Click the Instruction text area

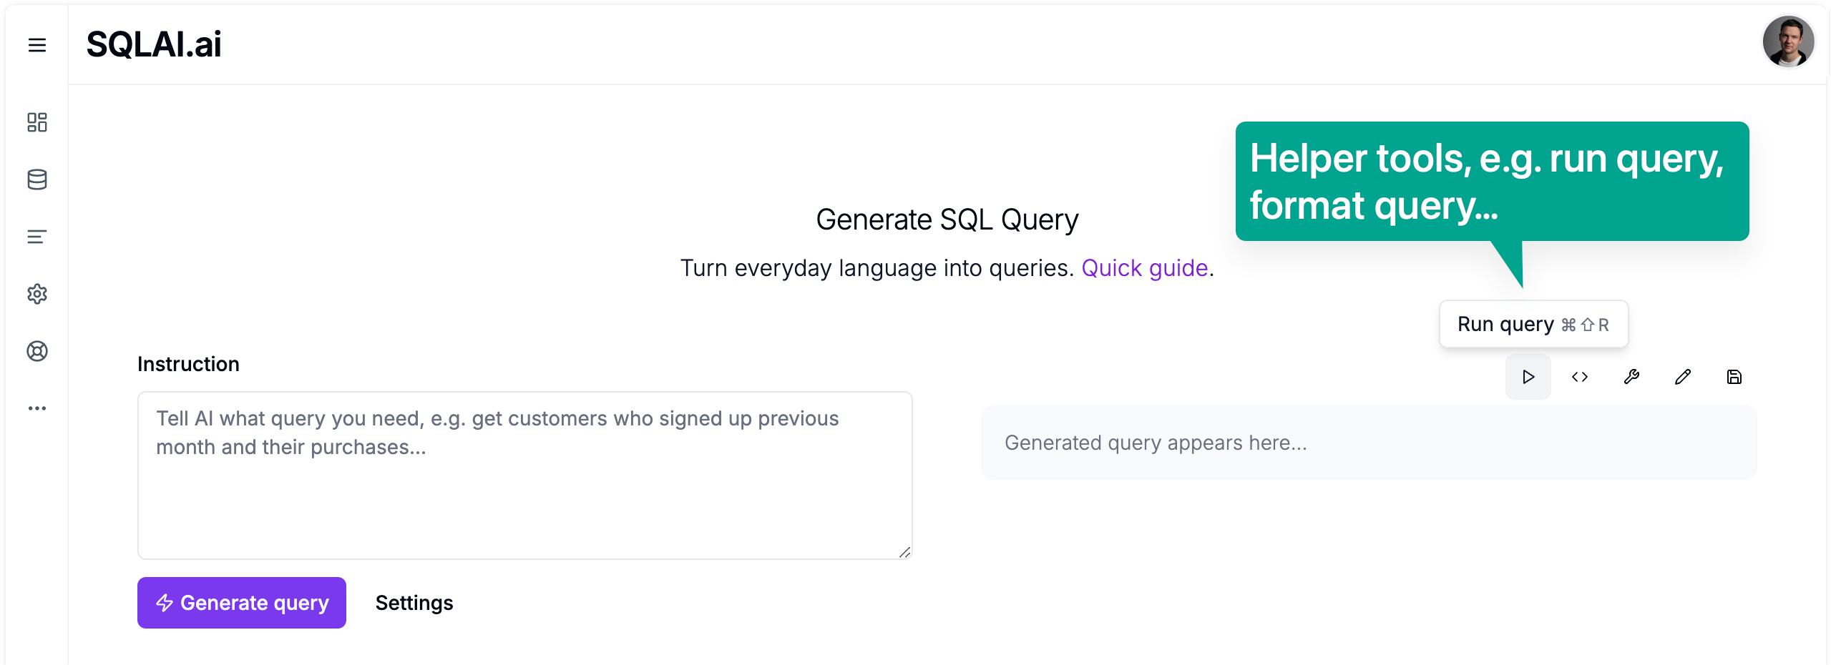525,475
